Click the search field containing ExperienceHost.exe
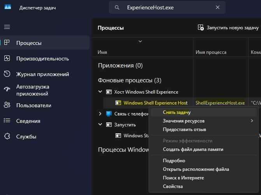The image size is (261, 195). pos(167,7)
